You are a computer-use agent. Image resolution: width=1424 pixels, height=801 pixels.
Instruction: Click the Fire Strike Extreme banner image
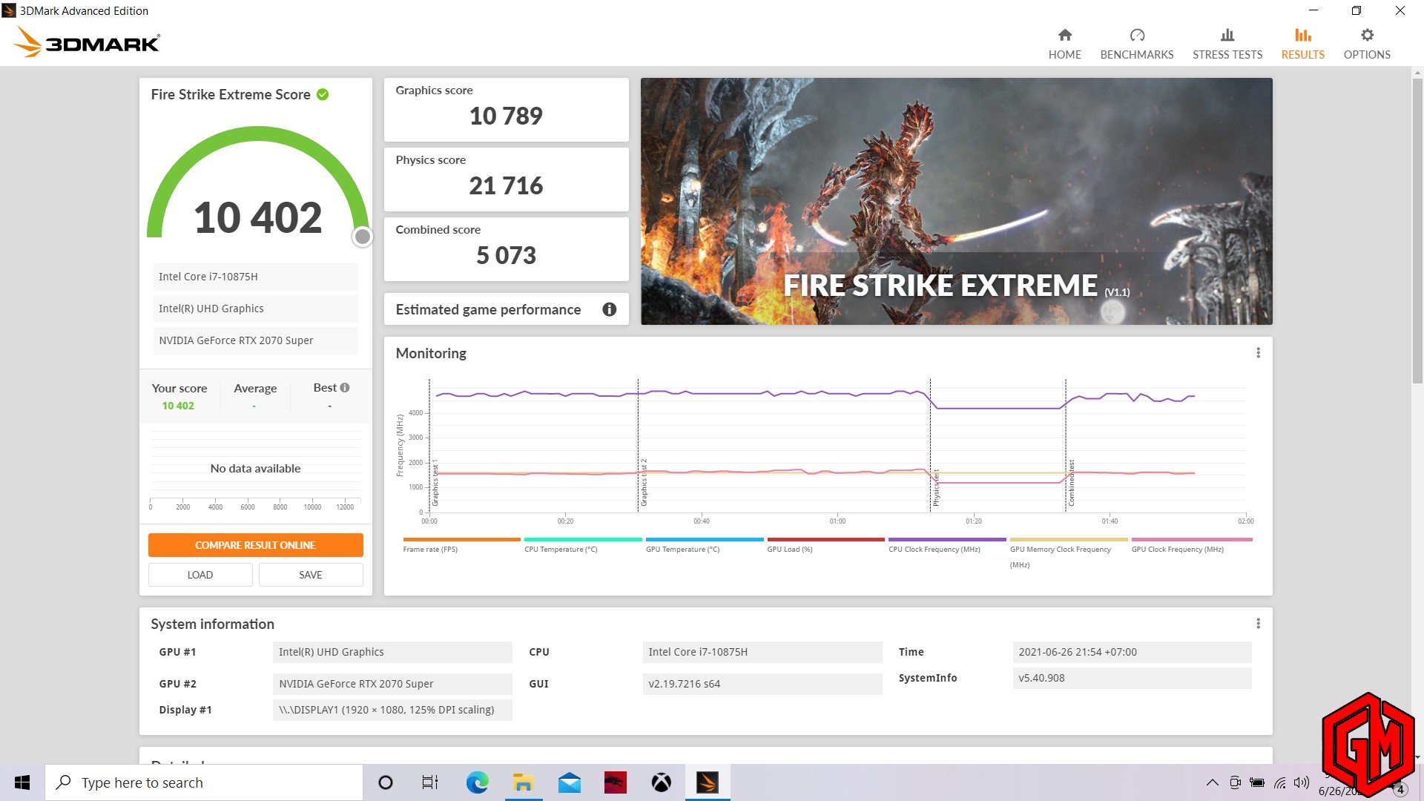pyautogui.click(x=956, y=201)
